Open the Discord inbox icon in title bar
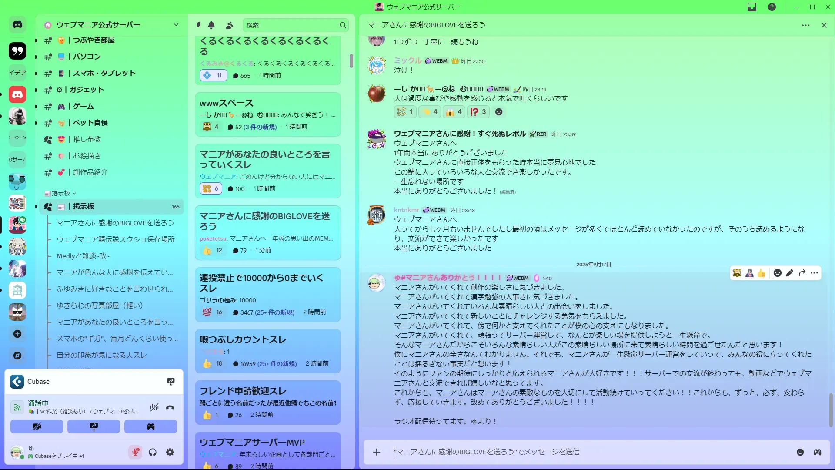Viewport: 835px width, 470px height. pos(751,7)
